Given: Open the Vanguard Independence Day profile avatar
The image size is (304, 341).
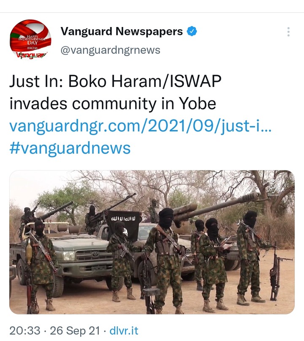Looking at the screenshot, I should (30, 40).
